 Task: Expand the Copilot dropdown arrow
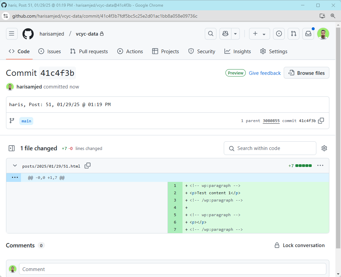click(x=235, y=34)
